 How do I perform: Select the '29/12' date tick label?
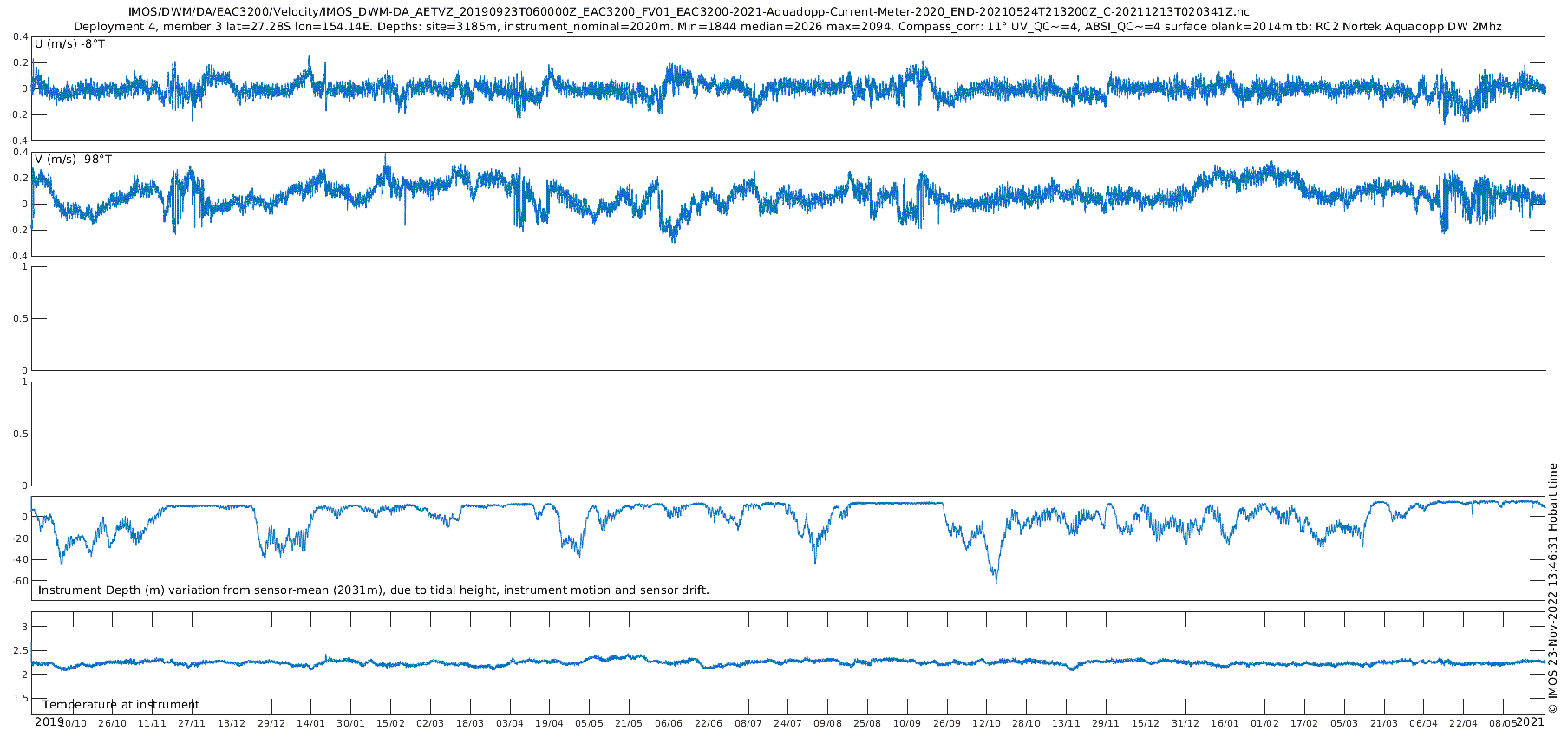coord(271,723)
